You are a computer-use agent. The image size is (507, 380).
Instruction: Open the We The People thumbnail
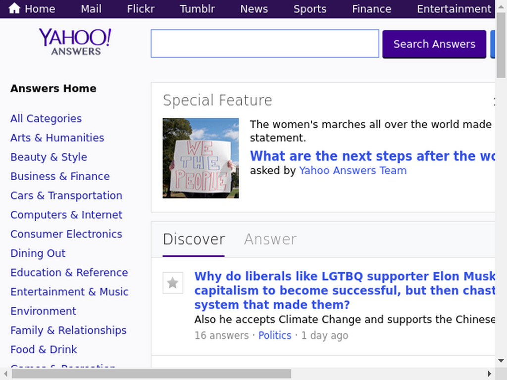[201, 158]
